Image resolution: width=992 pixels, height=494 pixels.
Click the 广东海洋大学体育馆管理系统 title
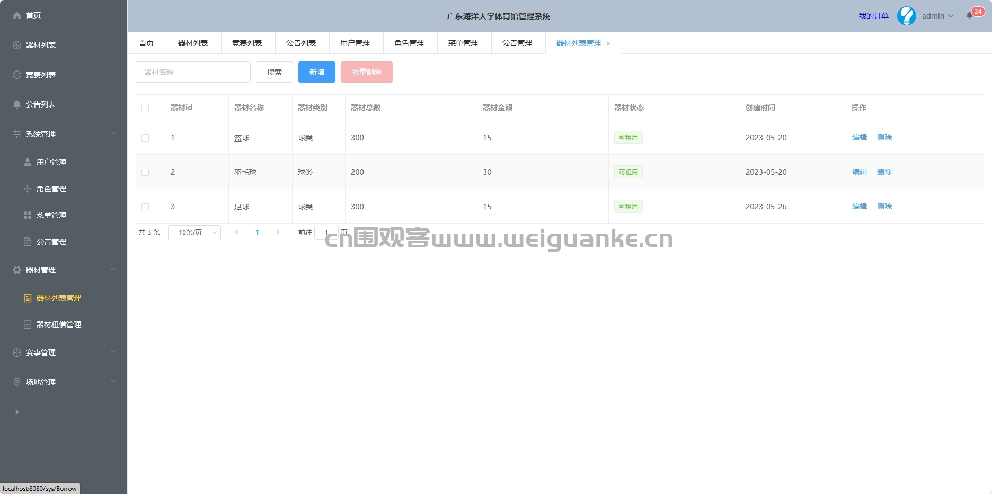499,16
